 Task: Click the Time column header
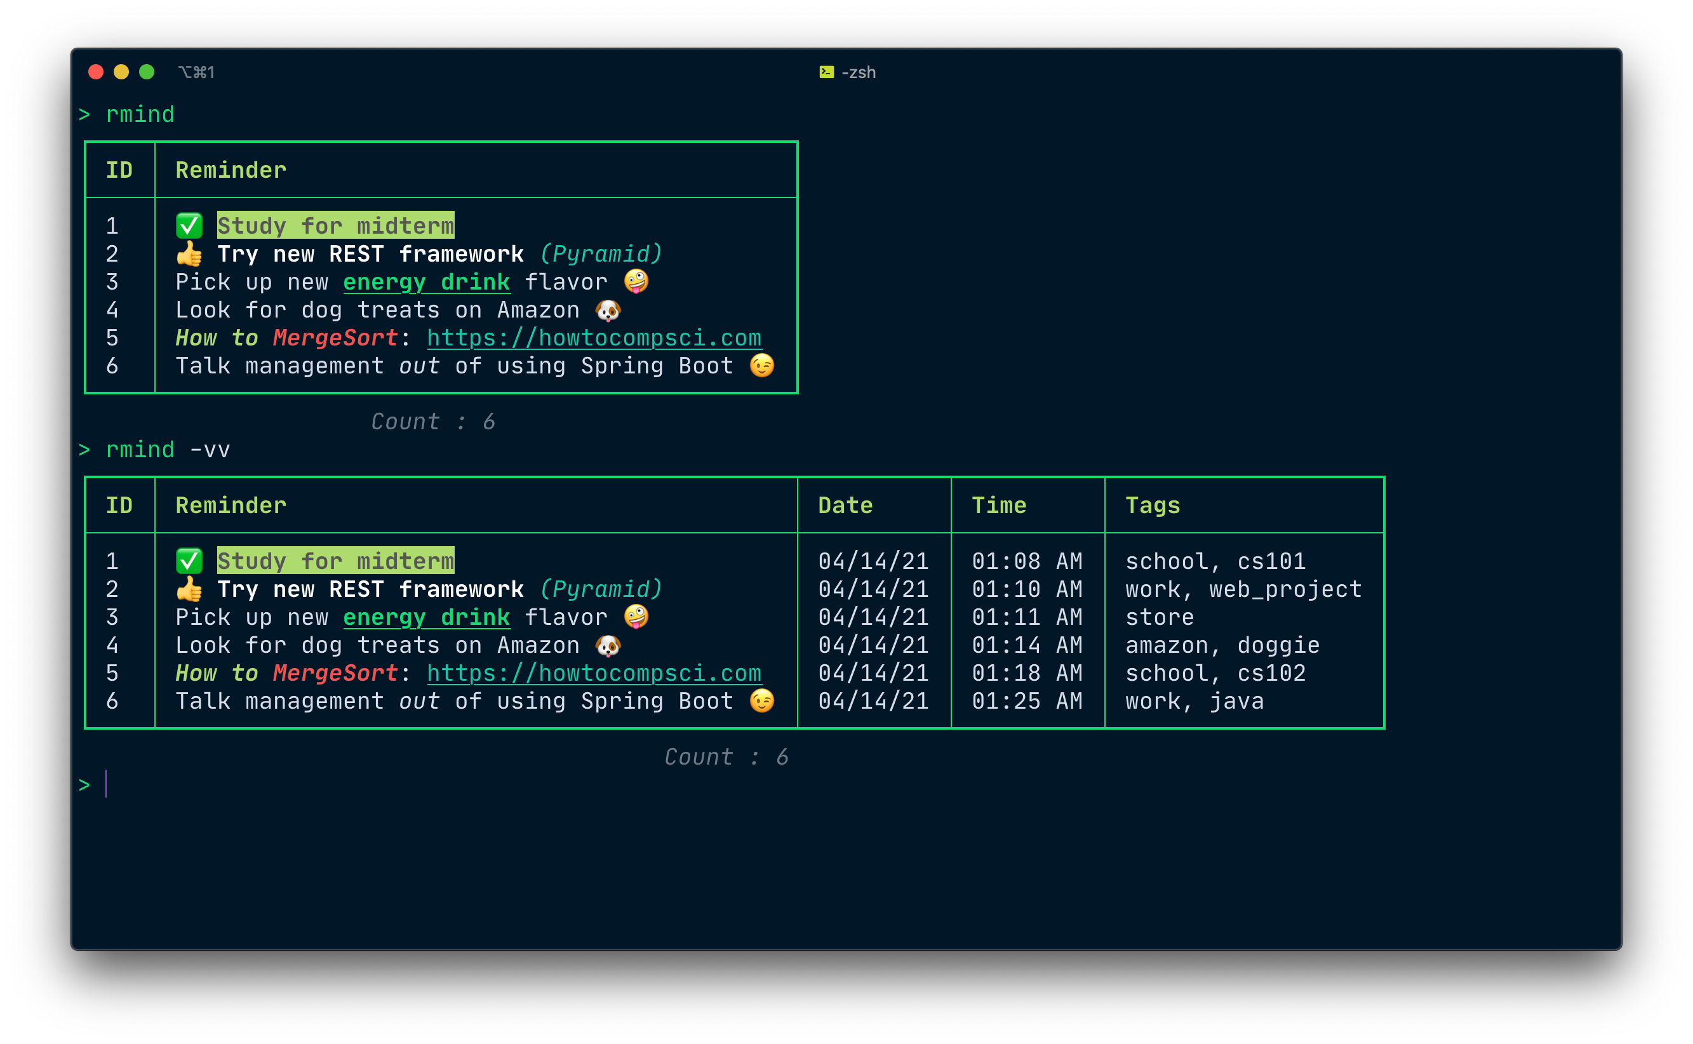998,505
